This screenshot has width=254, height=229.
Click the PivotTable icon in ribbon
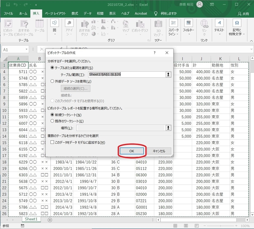click(8, 28)
